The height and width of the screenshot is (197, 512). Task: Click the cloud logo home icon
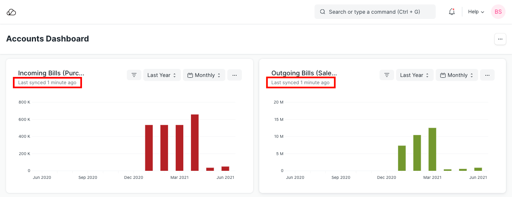(11, 12)
